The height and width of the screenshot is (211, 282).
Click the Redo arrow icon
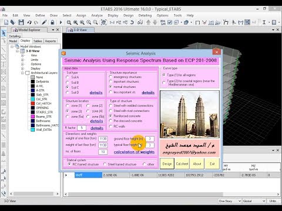36,22
